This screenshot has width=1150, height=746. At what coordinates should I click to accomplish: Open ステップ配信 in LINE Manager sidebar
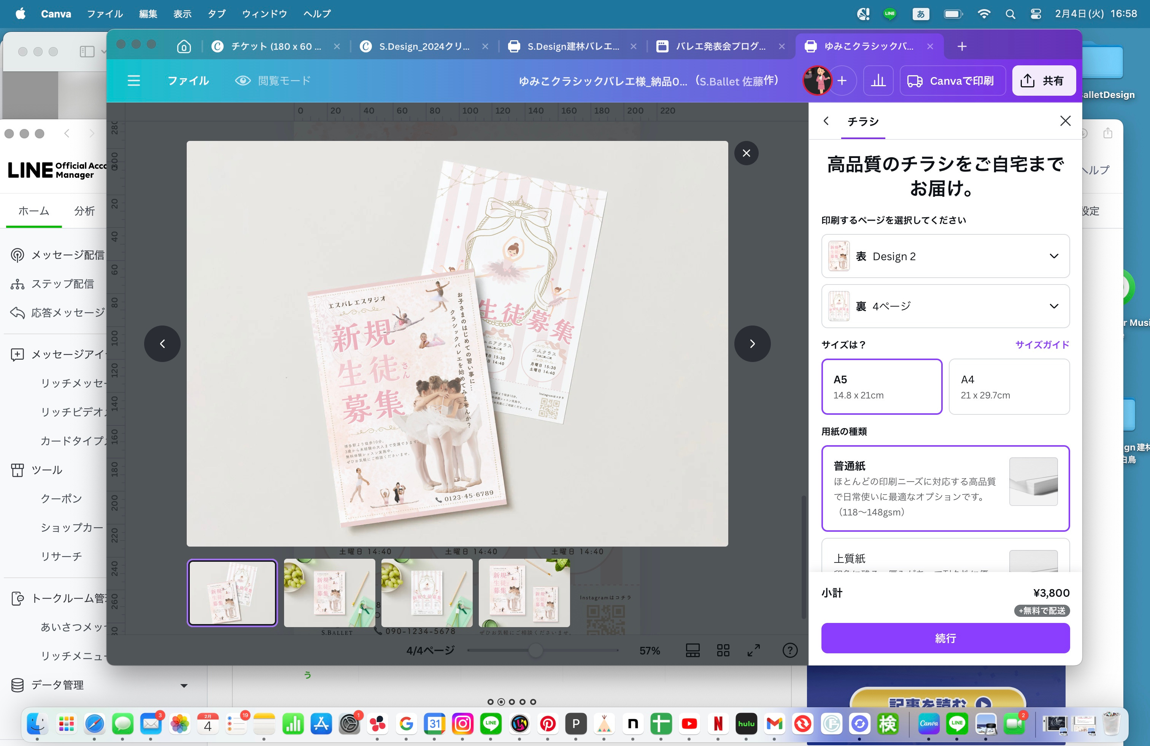click(52, 284)
